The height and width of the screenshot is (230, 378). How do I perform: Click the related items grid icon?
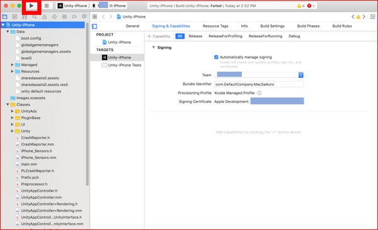[94, 16]
